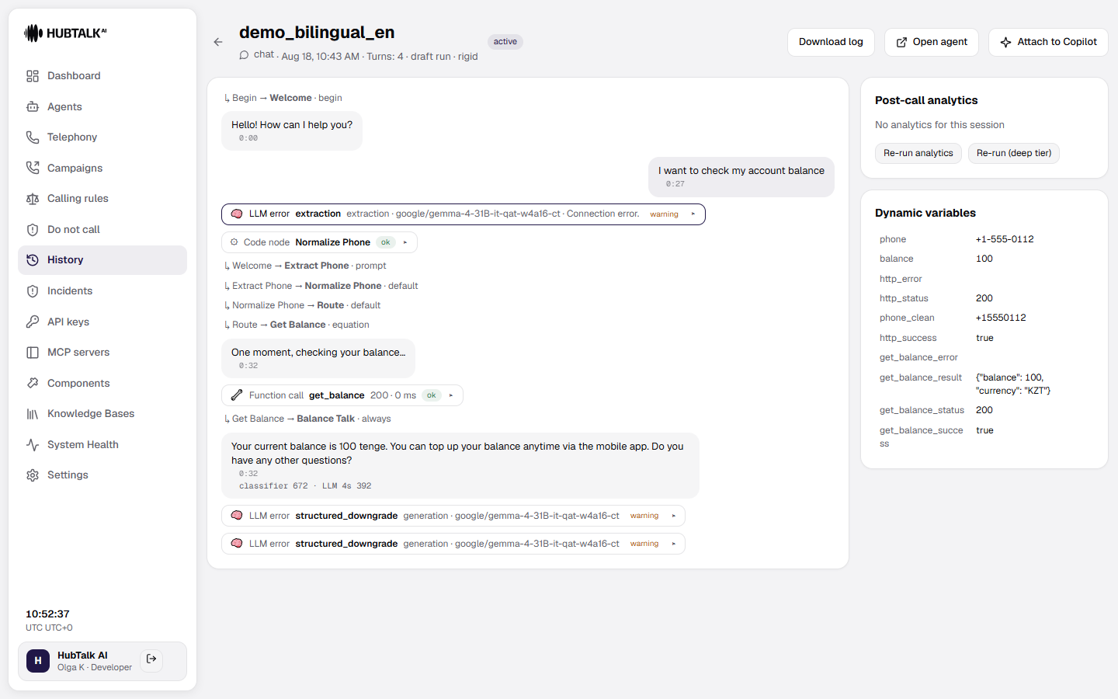The image size is (1118, 699).
Task: Click the System Health pulse icon
Action: [33, 444]
